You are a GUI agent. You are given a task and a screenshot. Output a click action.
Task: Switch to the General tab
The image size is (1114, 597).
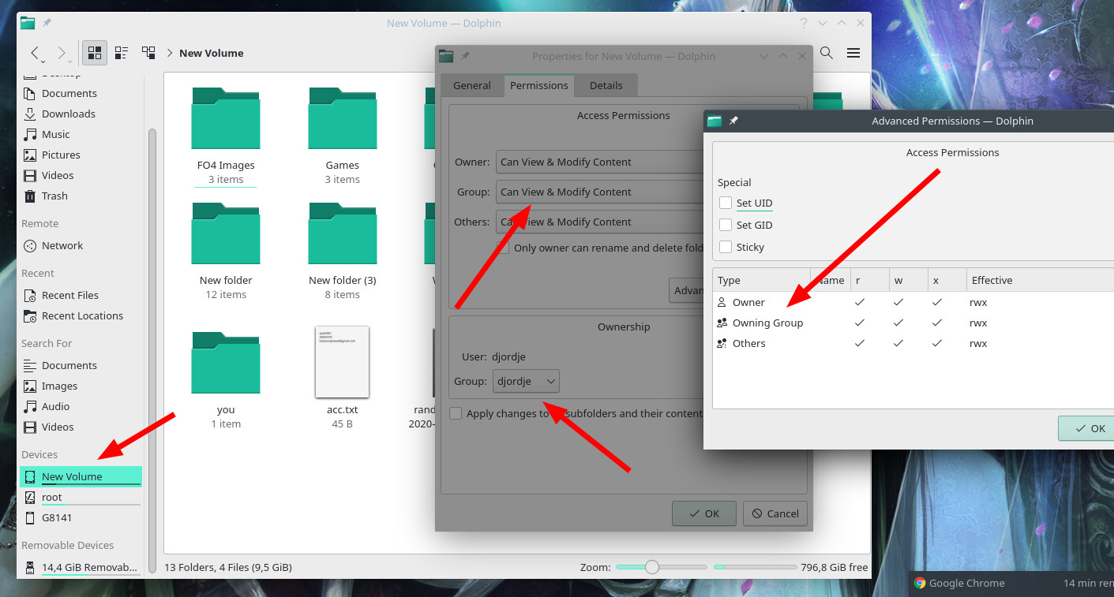[472, 85]
